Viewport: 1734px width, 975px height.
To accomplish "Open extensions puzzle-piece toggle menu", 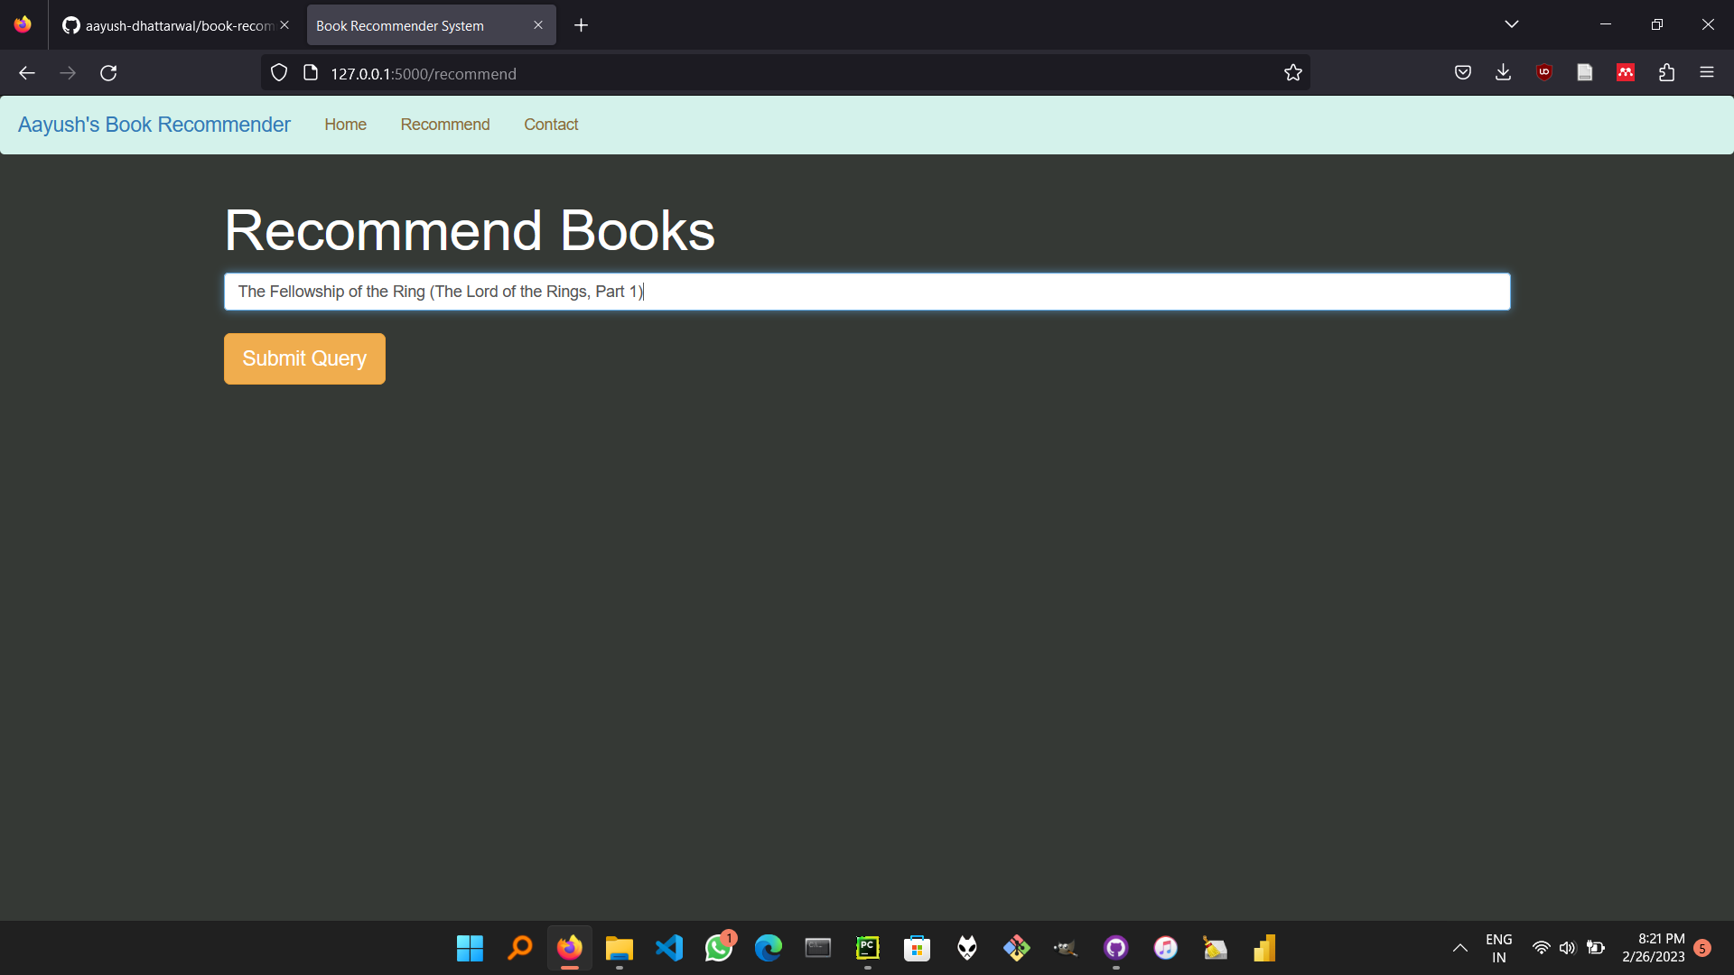I will 1667,72.
